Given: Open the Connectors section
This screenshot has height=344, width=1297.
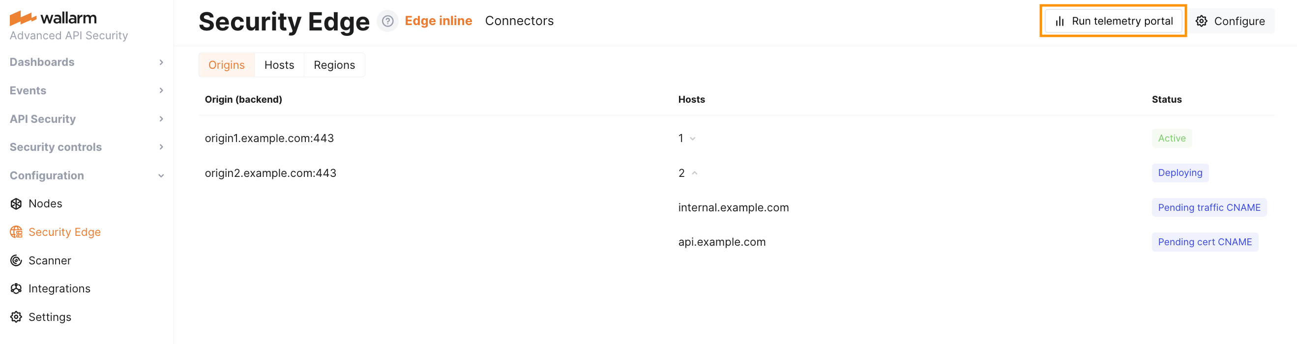Looking at the screenshot, I should pos(519,21).
